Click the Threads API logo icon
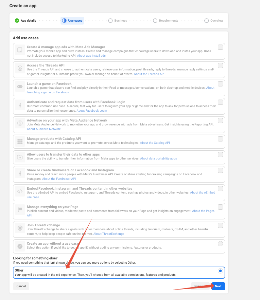This screenshot has height=300, width=260. tap(20, 68)
